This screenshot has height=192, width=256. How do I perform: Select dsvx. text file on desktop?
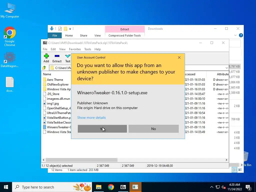(10, 84)
